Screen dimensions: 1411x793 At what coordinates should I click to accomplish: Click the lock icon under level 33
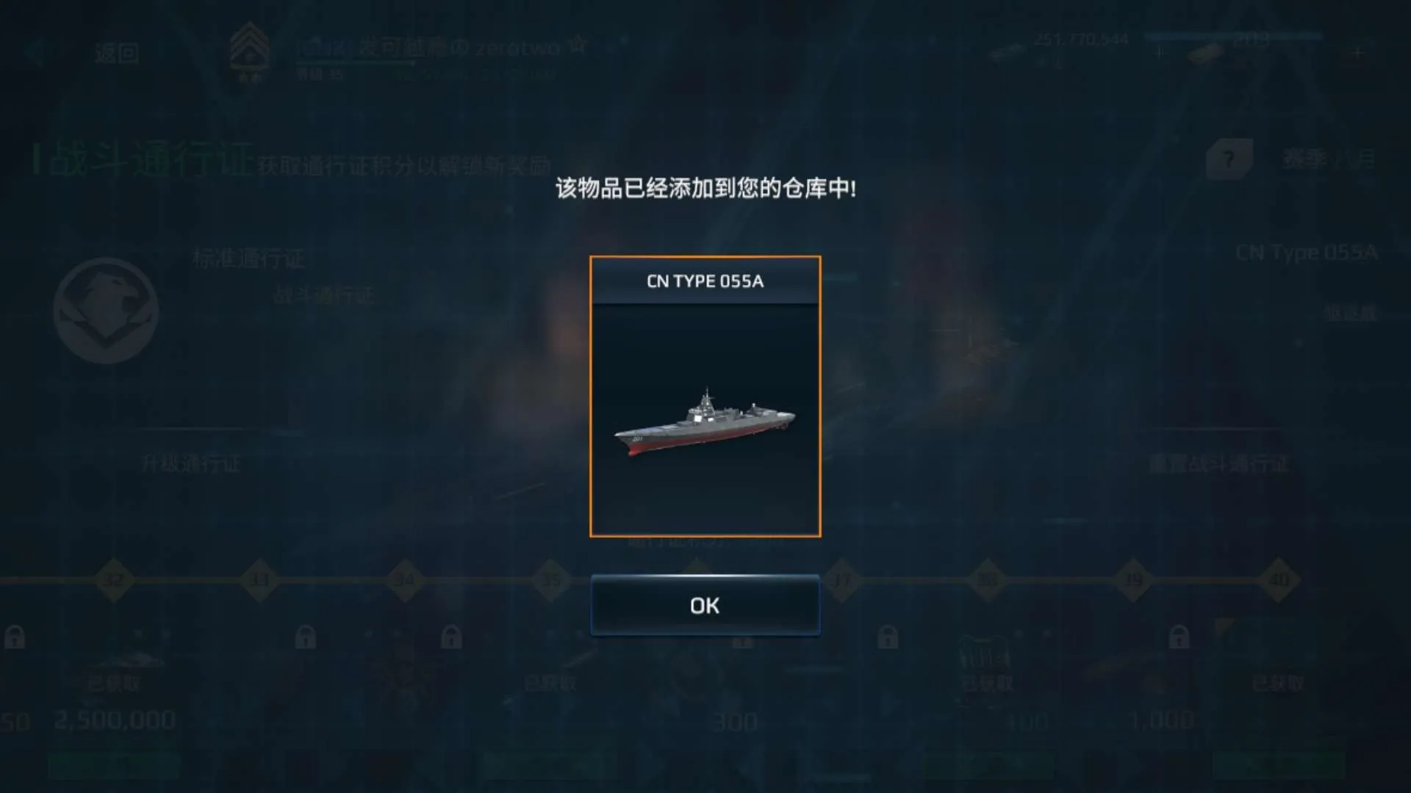point(306,636)
